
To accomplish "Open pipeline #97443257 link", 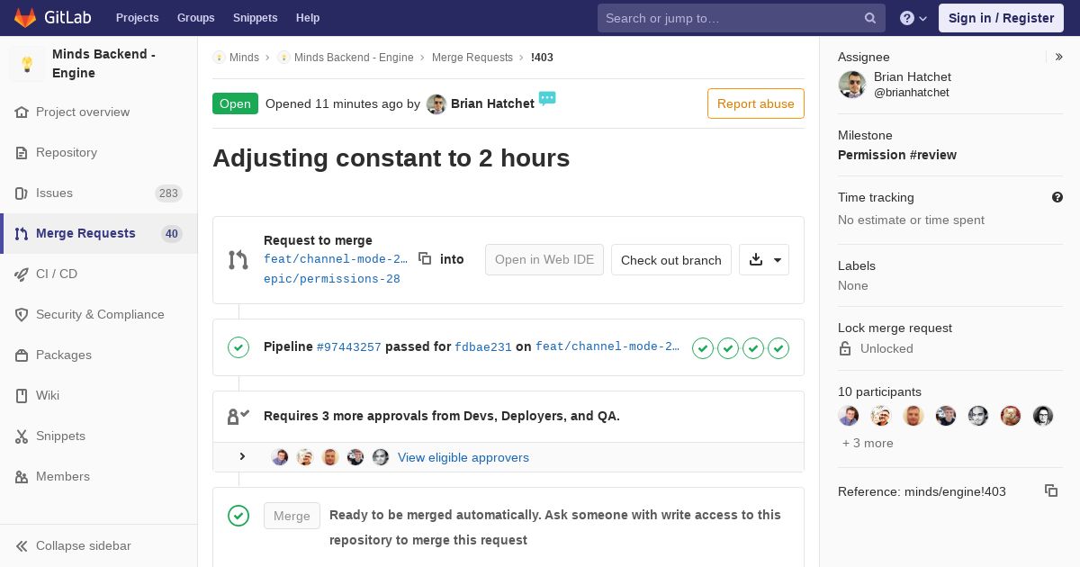I will [349, 347].
